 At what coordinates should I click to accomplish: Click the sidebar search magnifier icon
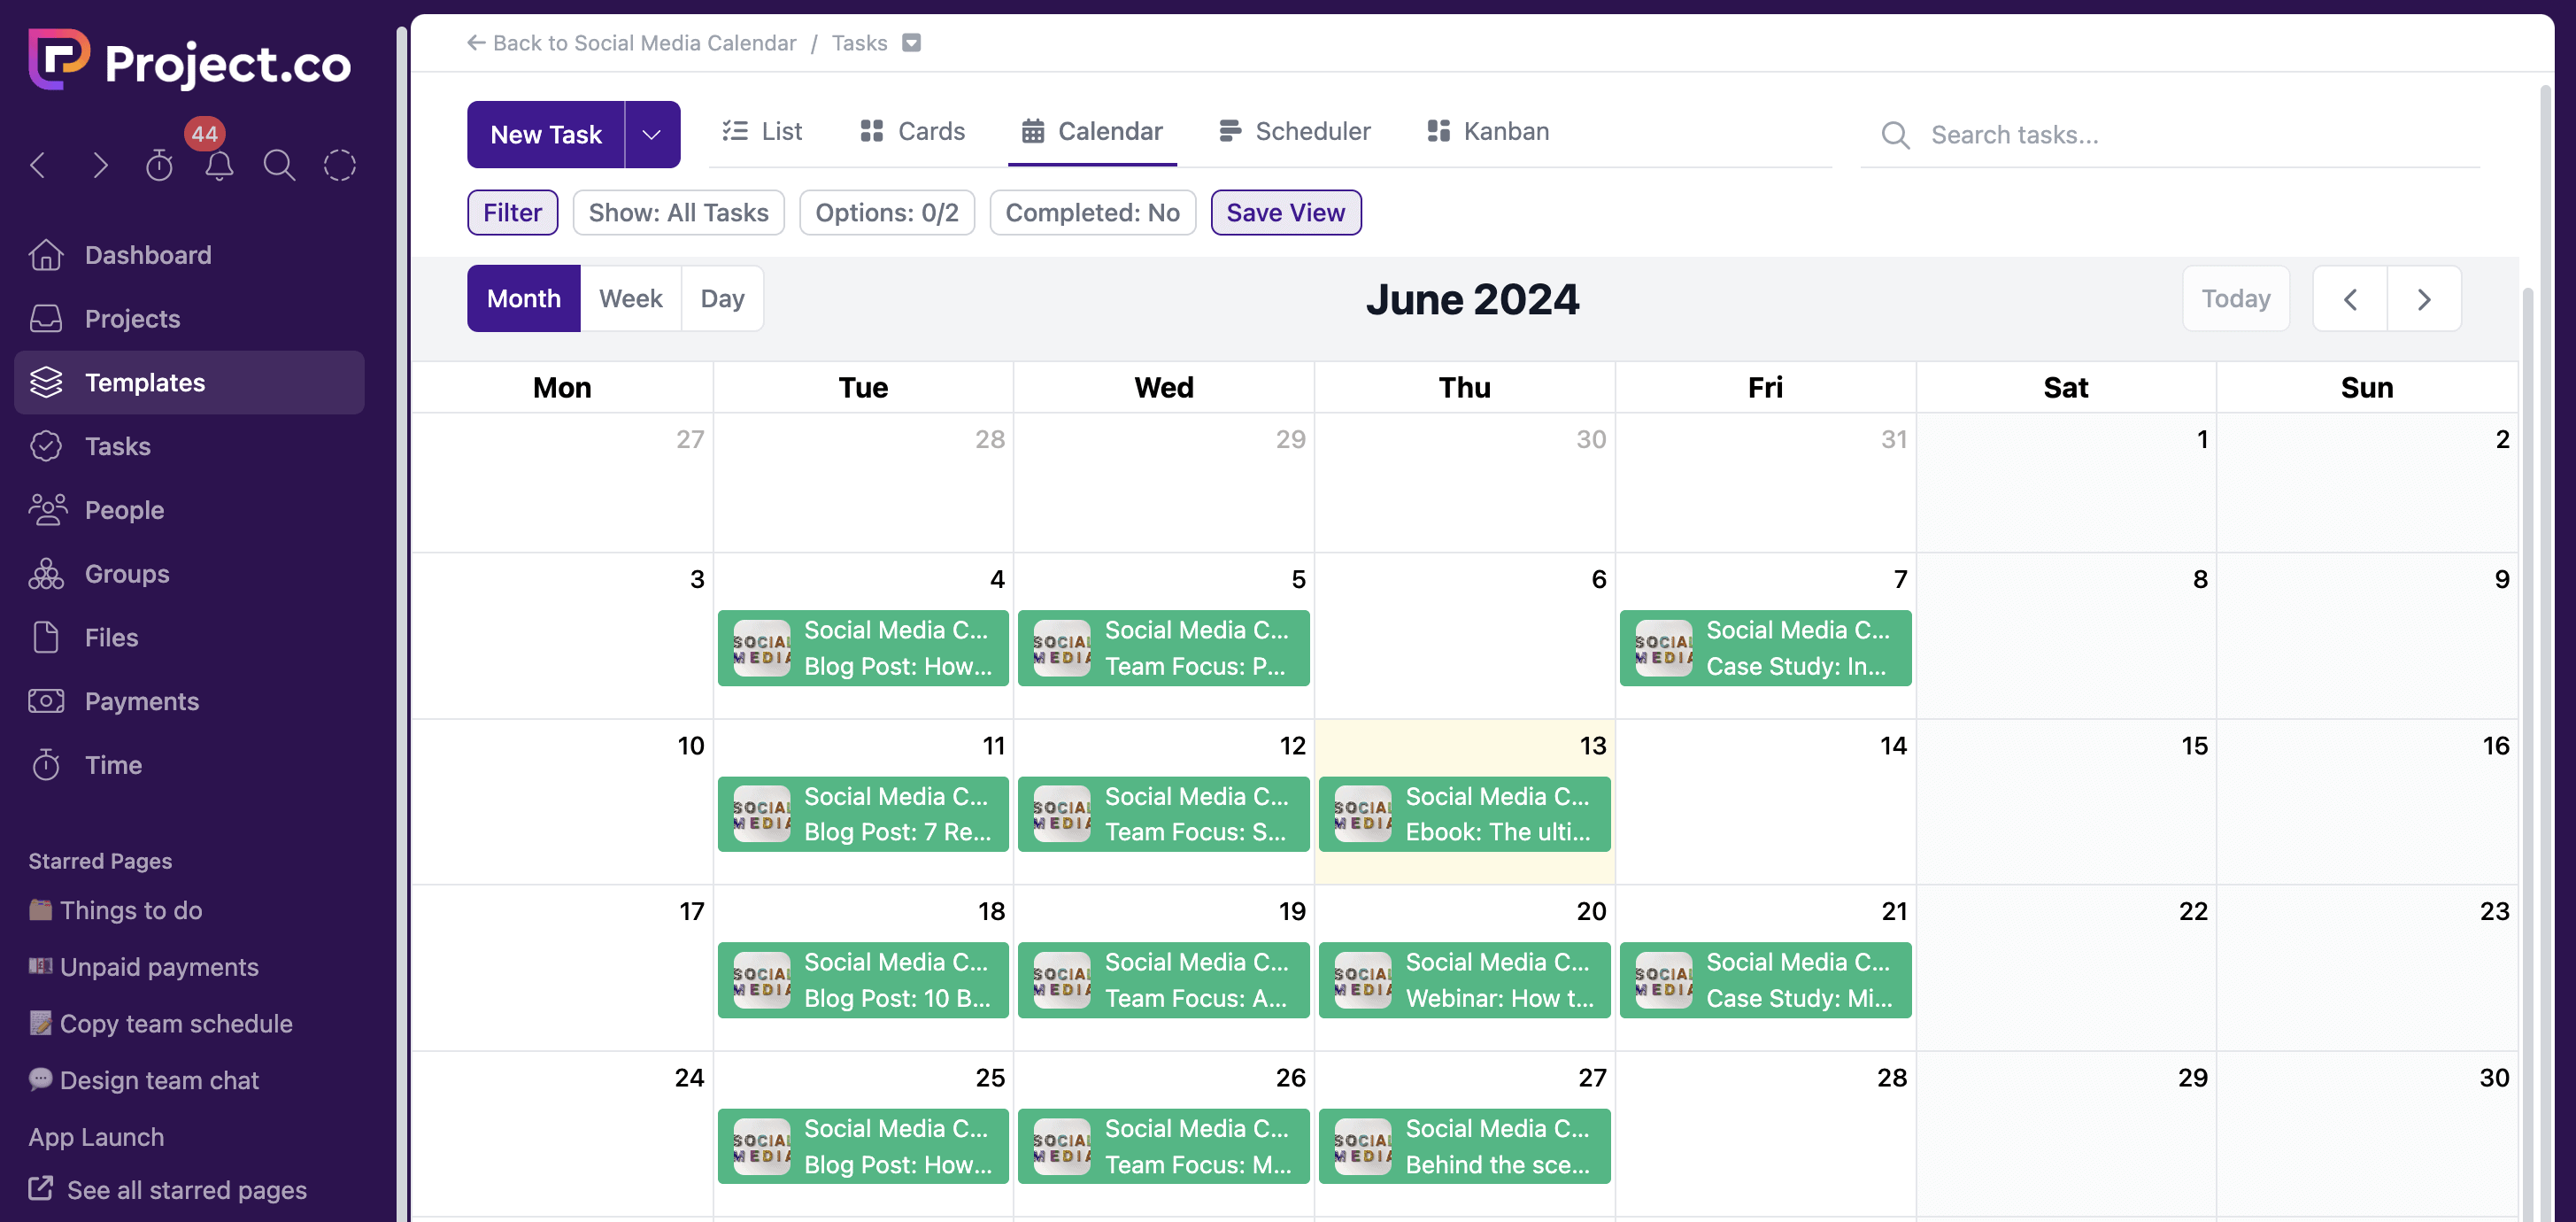point(279,165)
